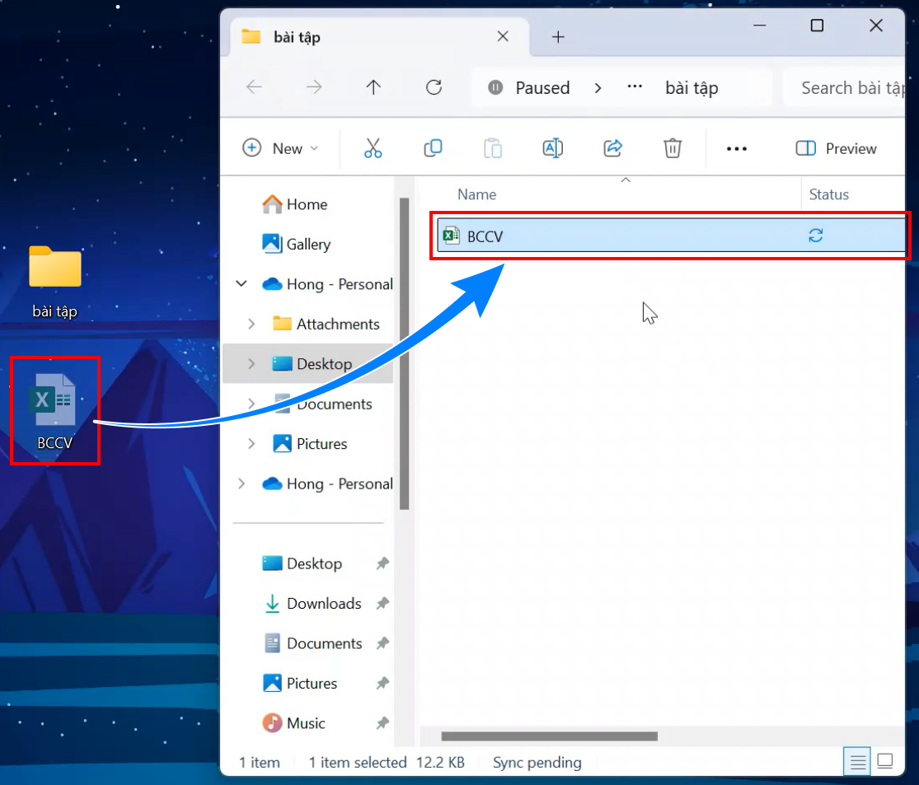919x785 pixels.
Task: Collapse the Hong - Personal tree node
Action: click(241, 284)
